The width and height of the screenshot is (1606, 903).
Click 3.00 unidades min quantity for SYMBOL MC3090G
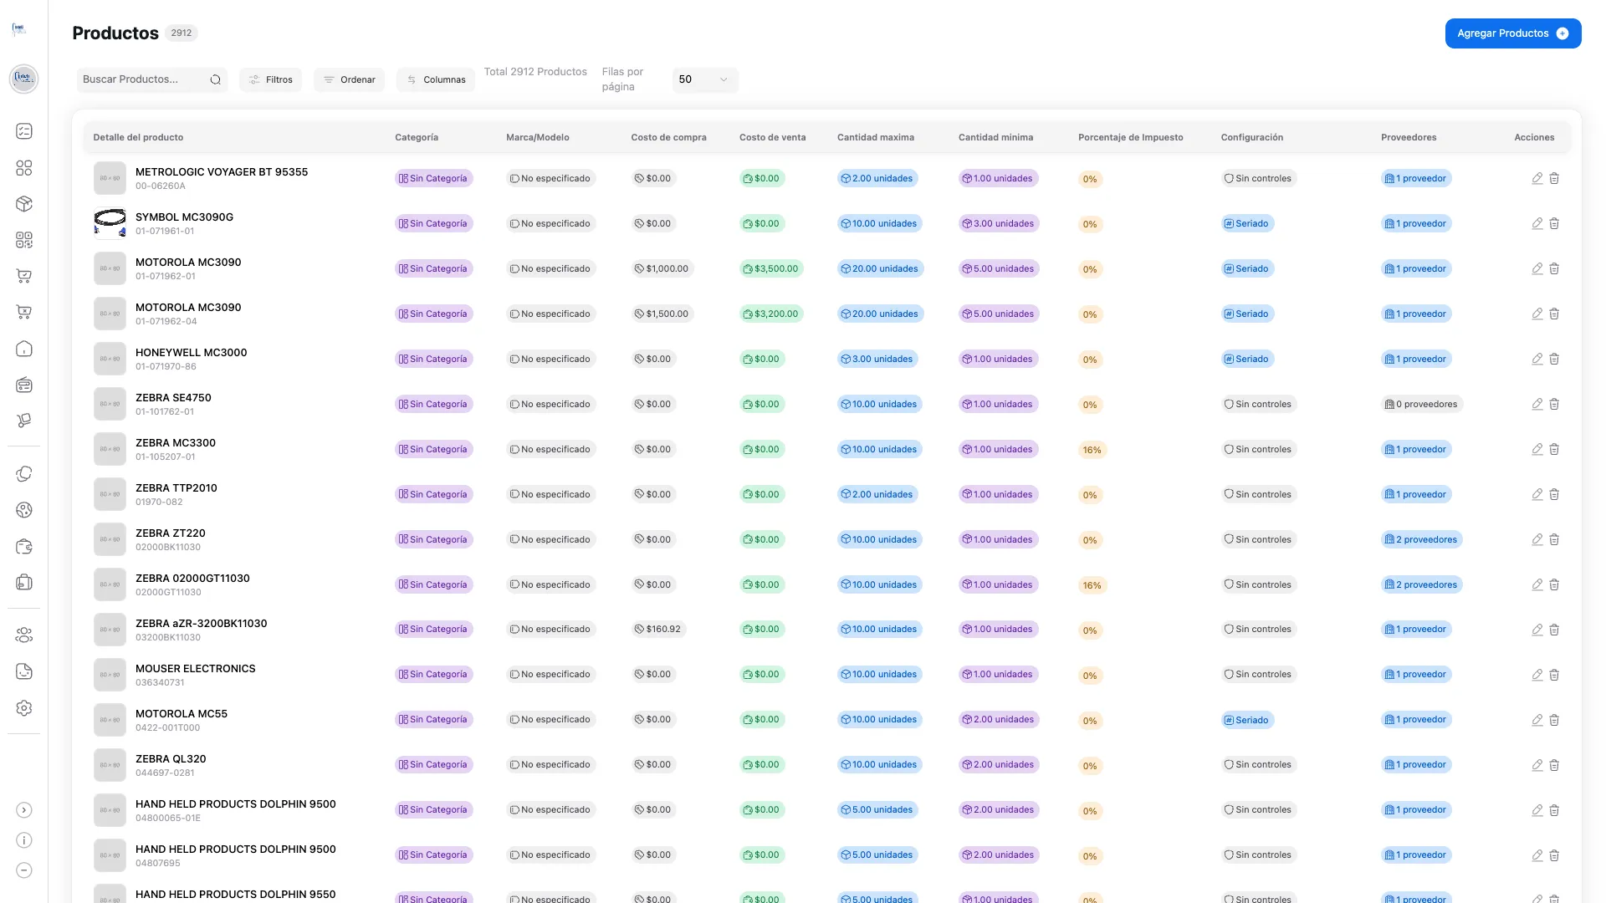(x=998, y=223)
